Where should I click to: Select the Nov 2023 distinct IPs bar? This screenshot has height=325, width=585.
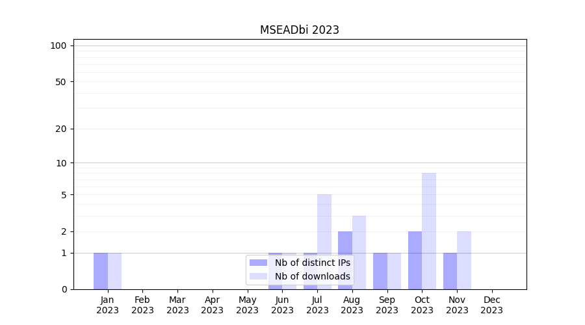point(450,271)
